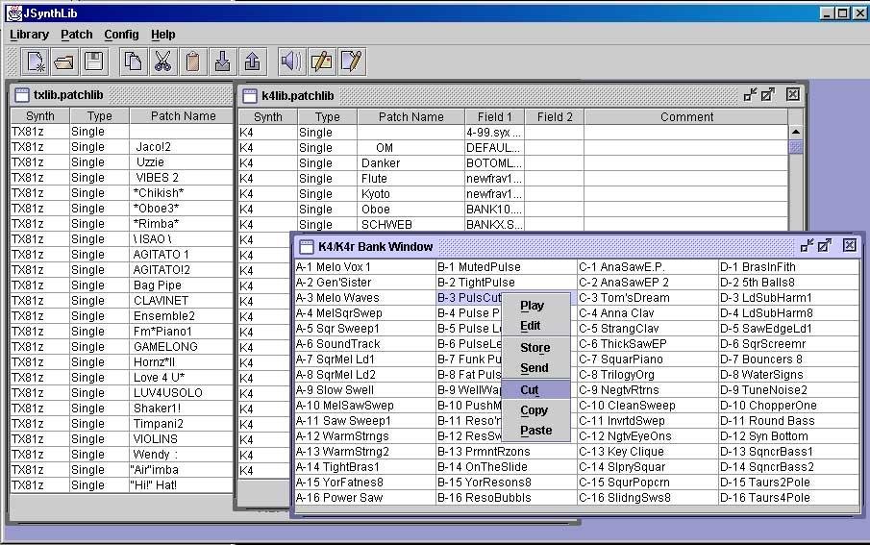Open the Patch menu

click(x=77, y=35)
